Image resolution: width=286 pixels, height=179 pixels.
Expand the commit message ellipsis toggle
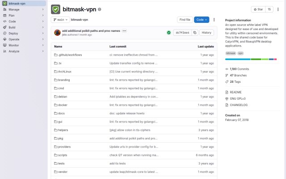click(x=124, y=31)
